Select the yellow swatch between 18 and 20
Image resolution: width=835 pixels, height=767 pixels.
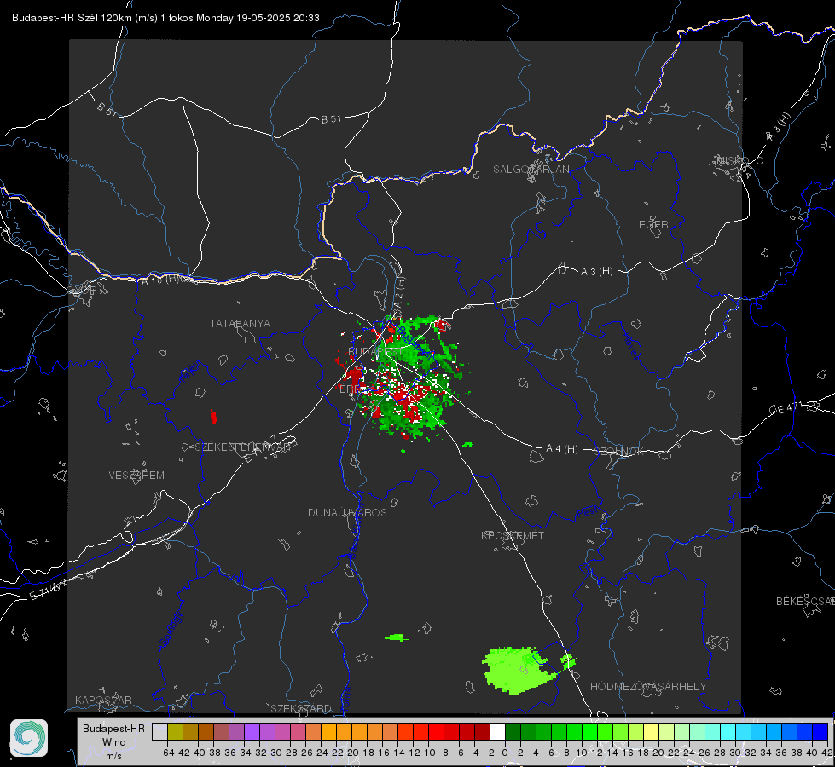651,731
